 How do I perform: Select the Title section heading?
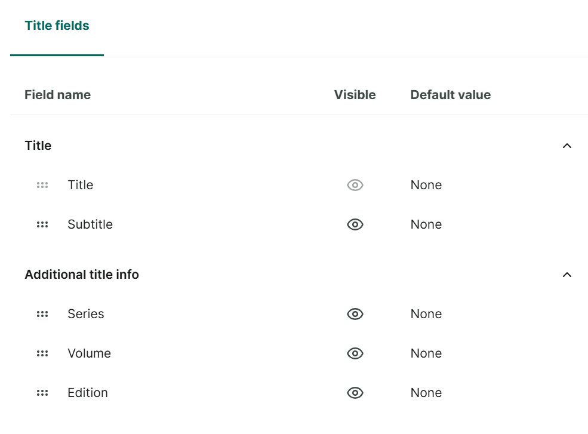point(38,146)
